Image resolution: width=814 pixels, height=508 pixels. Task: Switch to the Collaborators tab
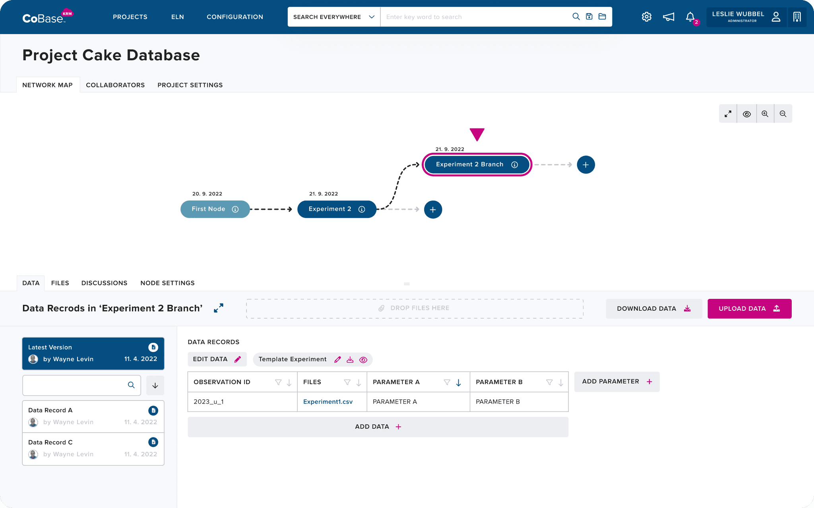115,85
